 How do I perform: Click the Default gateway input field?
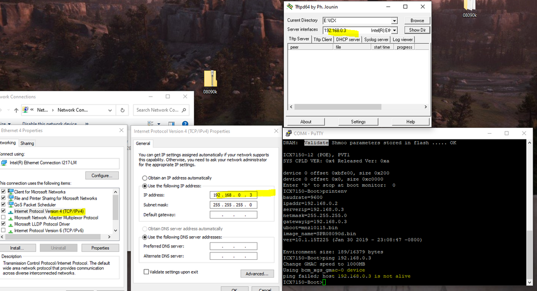(233, 215)
